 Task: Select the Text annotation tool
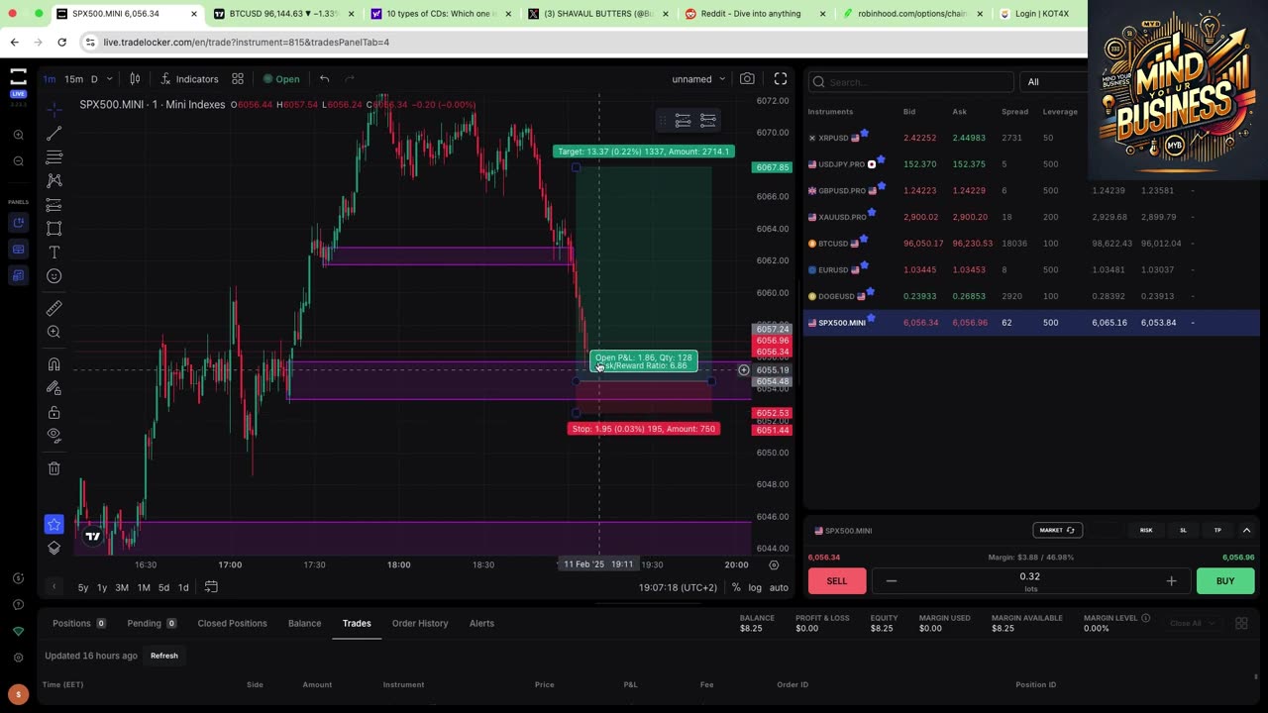pos(54,253)
